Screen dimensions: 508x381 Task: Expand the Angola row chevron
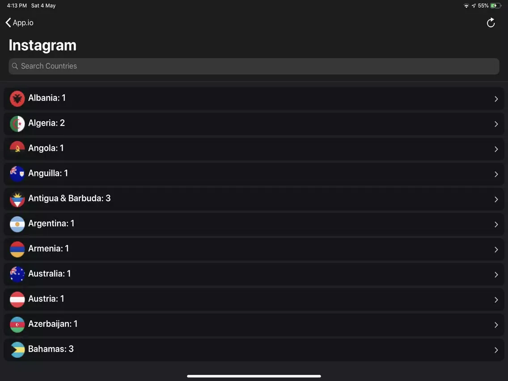496,149
